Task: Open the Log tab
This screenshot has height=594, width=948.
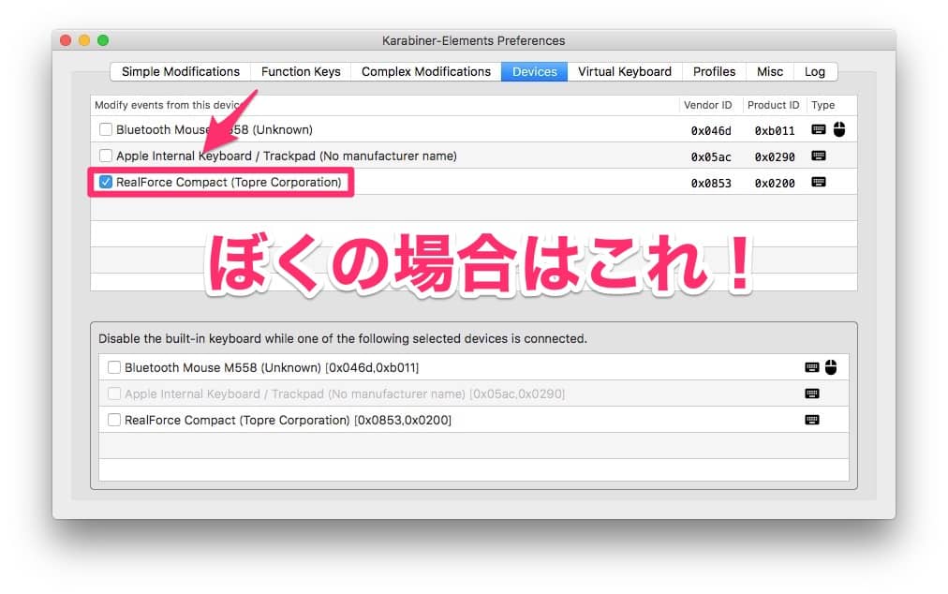Action: 814,71
